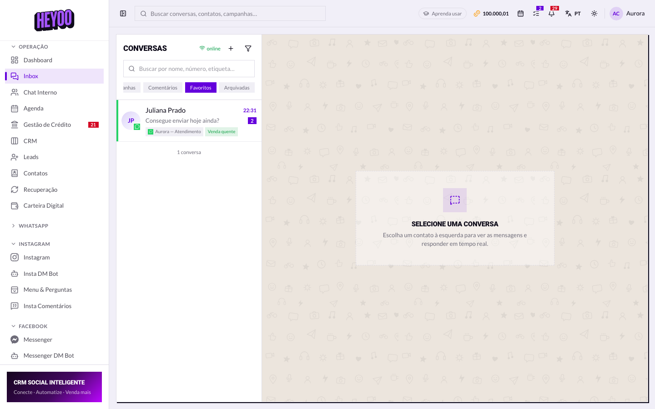Open tasks checklist icon with badge 2
This screenshot has height=409, width=655.
tap(536, 14)
